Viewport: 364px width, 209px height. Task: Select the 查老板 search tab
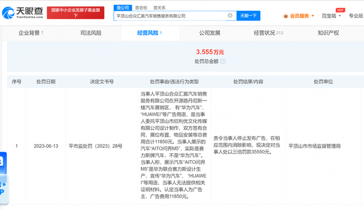[141, 7]
